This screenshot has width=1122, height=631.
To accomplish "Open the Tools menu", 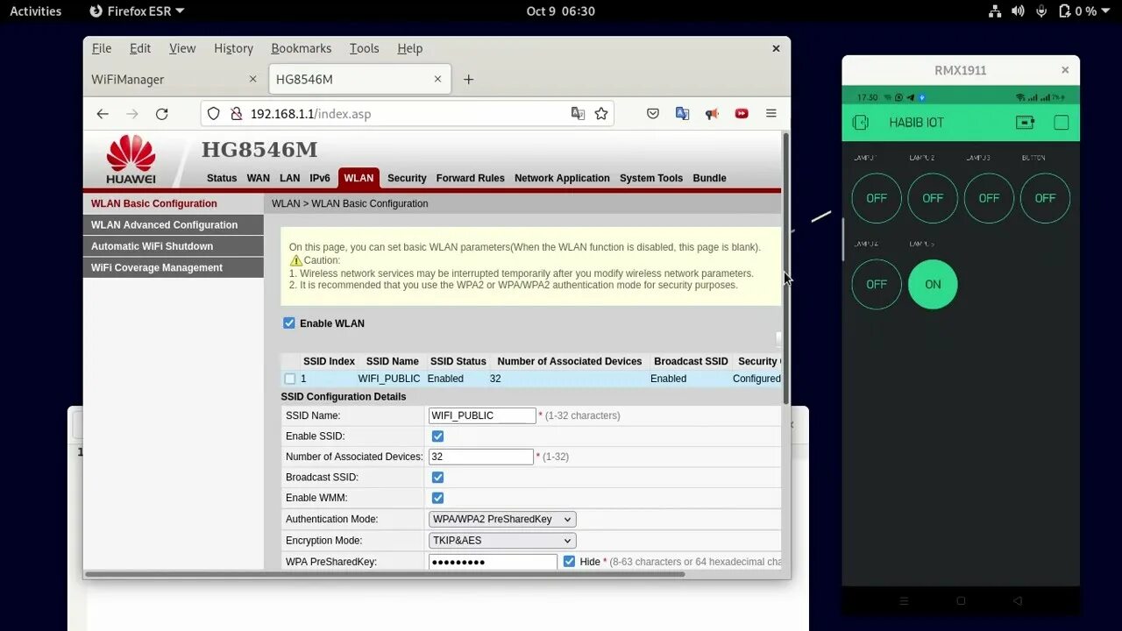I will coord(364,48).
